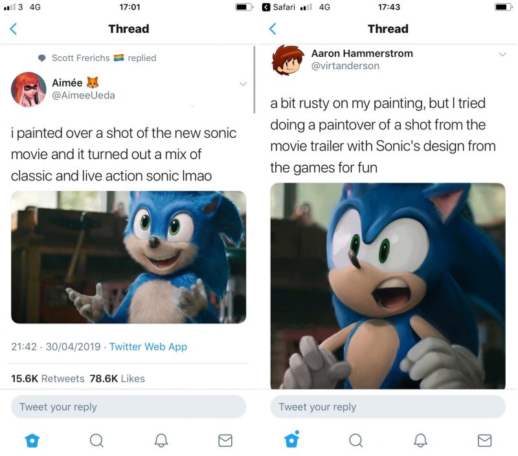View the 78.6K Likes list
Viewport: 518px width, 456px height.
click(x=117, y=378)
